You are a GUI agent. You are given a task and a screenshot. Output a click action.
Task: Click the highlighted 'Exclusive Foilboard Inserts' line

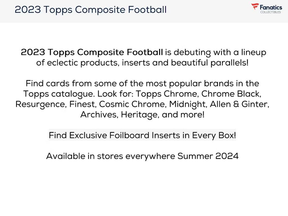pyautogui.click(x=142, y=136)
